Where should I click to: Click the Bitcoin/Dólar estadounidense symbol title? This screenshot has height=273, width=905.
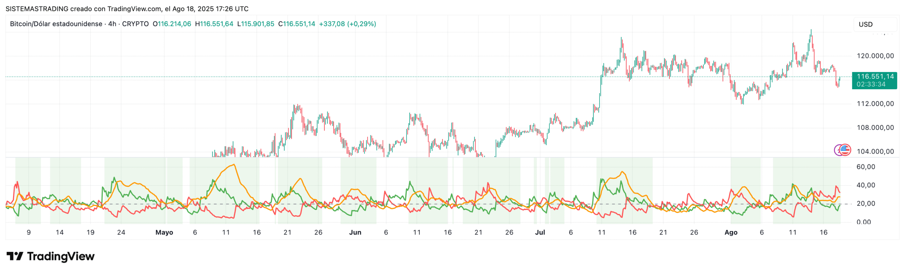pos(56,24)
